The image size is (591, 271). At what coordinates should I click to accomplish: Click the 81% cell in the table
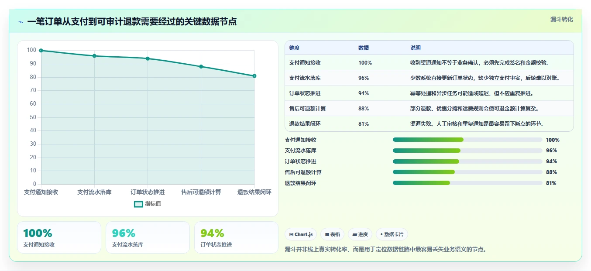(x=364, y=124)
